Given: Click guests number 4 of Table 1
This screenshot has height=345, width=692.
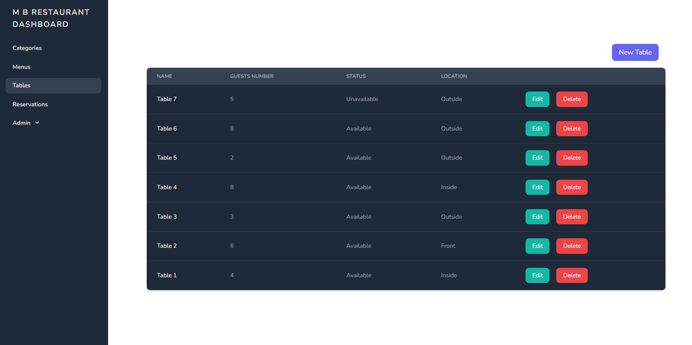Looking at the screenshot, I should (x=232, y=275).
